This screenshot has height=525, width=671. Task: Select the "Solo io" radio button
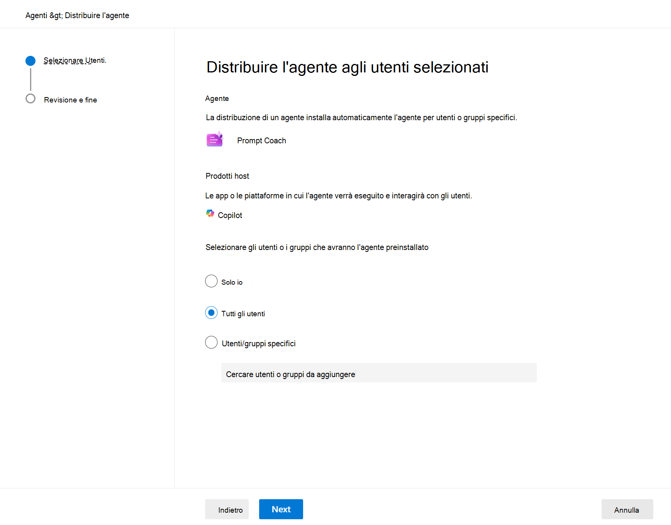(x=211, y=281)
